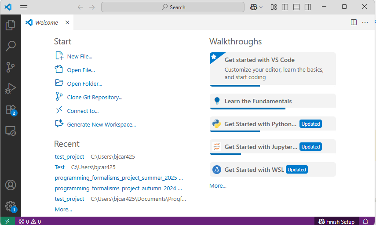Go forward with the right arrow
376x225 pixels.
[x=92, y=7]
